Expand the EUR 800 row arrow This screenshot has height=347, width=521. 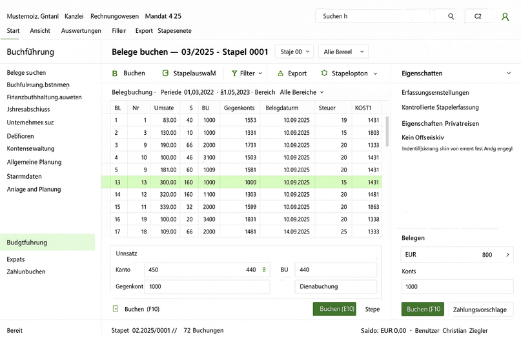coord(507,255)
